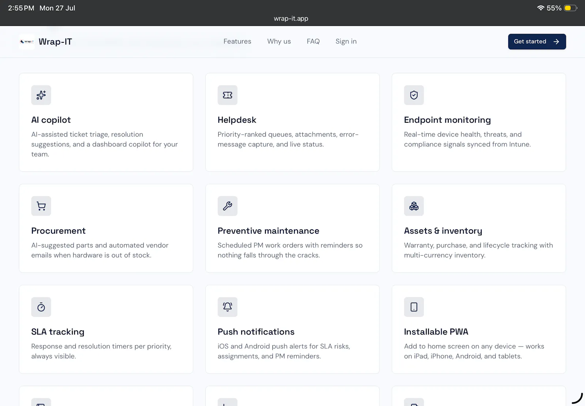
Task: Click the 'iOS and Android push alerts' description
Action: tap(284, 351)
